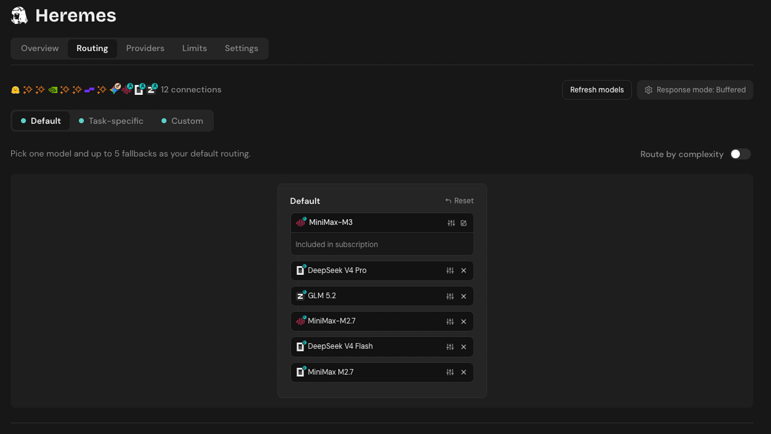
Task: Switch to Task-specific routing
Action: click(x=111, y=121)
